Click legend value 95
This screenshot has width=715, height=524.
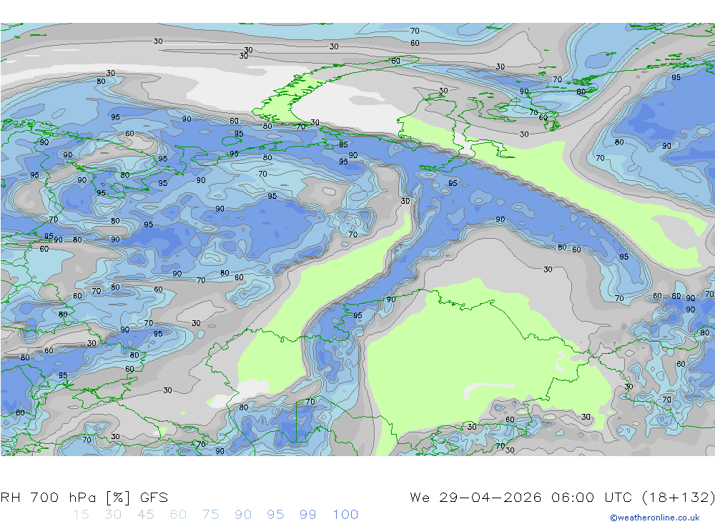(x=275, y=515)
